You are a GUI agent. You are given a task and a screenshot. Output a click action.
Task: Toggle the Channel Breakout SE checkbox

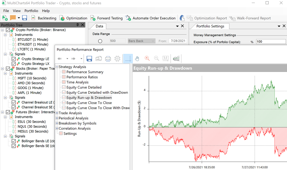14,107
